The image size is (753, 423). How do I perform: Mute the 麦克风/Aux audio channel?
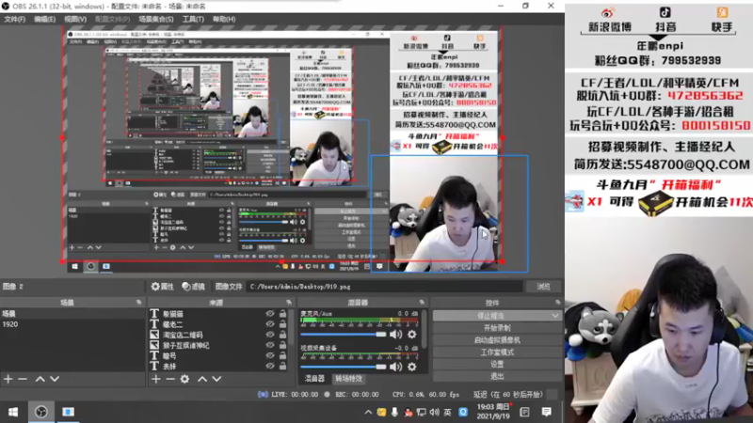point(395,335)
